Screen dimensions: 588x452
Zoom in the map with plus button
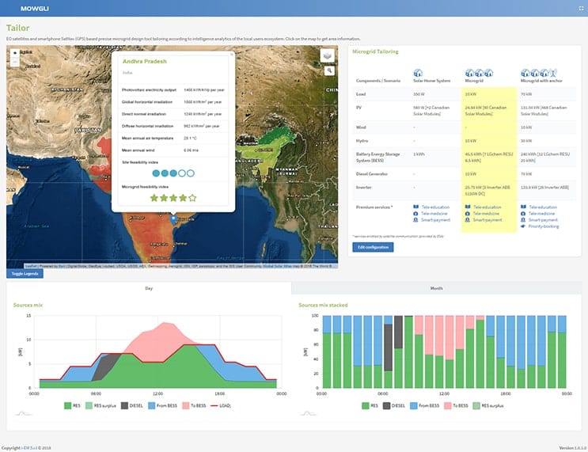click(x=14, y=53)
